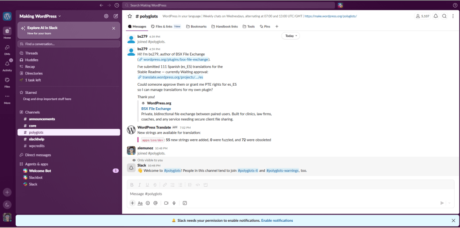
Task: Click the send message arrow
Action: click(x=442, y=203)
